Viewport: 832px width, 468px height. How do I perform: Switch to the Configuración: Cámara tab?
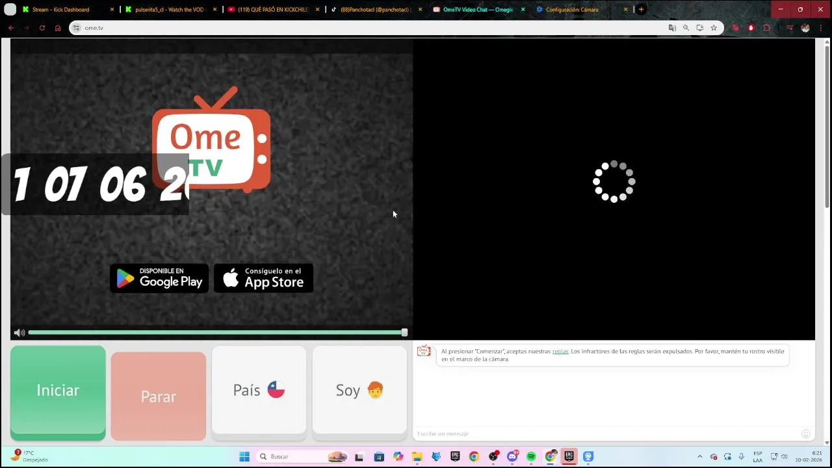[572, 10]
